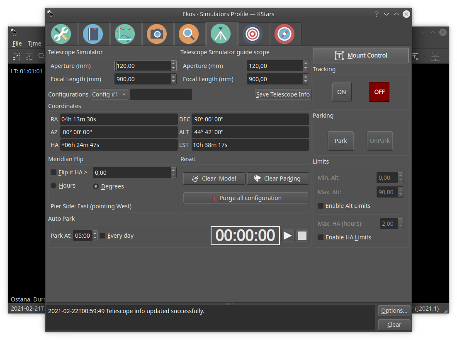
Task: Click the search magnifier in KStars toolbar
Action: coord(42,56)
